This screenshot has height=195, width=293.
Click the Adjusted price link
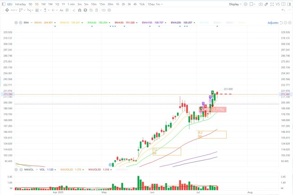tap(273, 23)
